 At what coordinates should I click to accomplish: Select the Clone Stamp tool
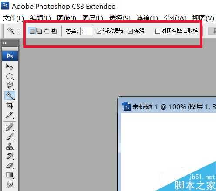(x=10, y=147)
